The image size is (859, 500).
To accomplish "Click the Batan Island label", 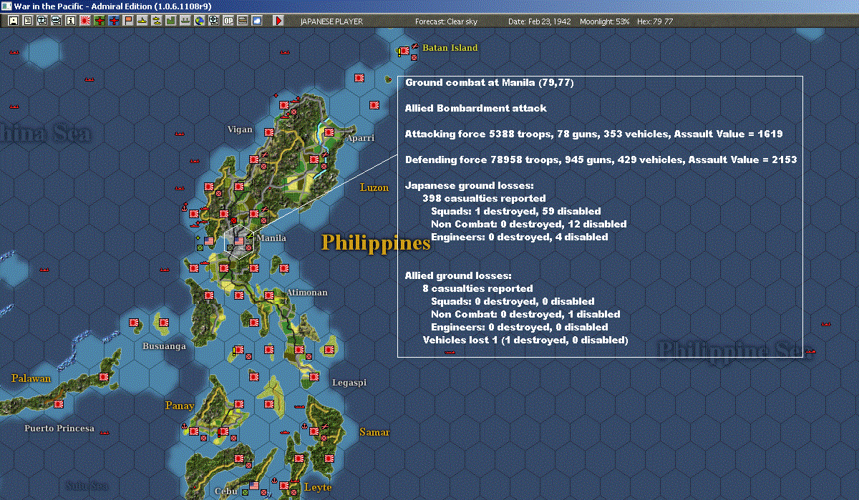I will (x=450, y=48).
